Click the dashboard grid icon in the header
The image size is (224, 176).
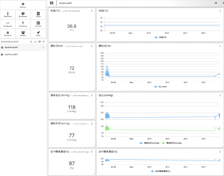point(52,3)
